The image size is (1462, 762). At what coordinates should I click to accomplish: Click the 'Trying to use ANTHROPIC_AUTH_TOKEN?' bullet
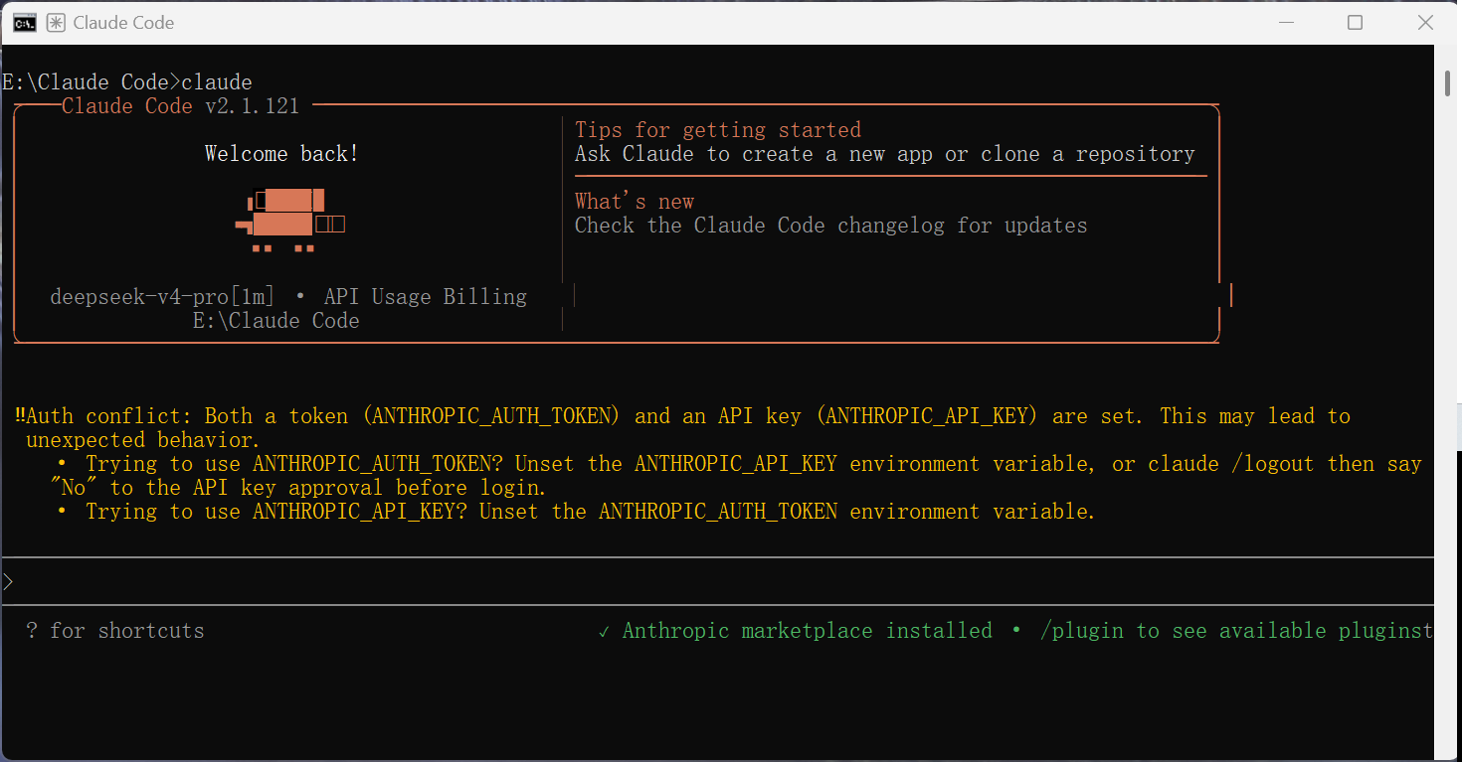[739, 464]
